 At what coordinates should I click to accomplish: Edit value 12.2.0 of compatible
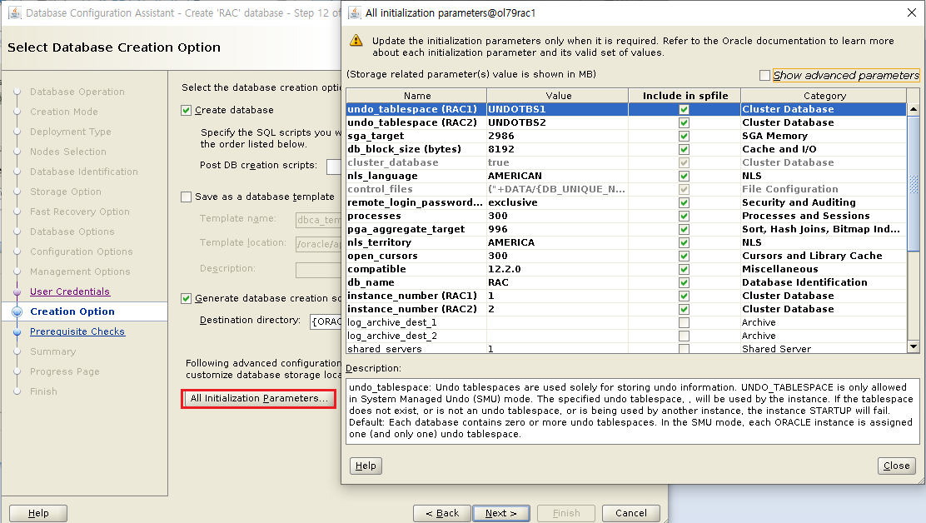click(x=557, y=269)
